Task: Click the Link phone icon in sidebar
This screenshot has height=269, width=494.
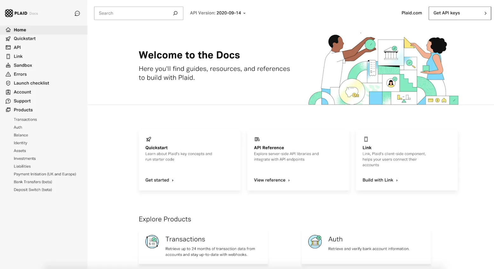Action: click(x=8, y=56)
